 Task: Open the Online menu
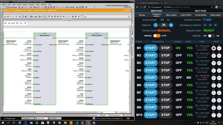click(x=25, y=5)
